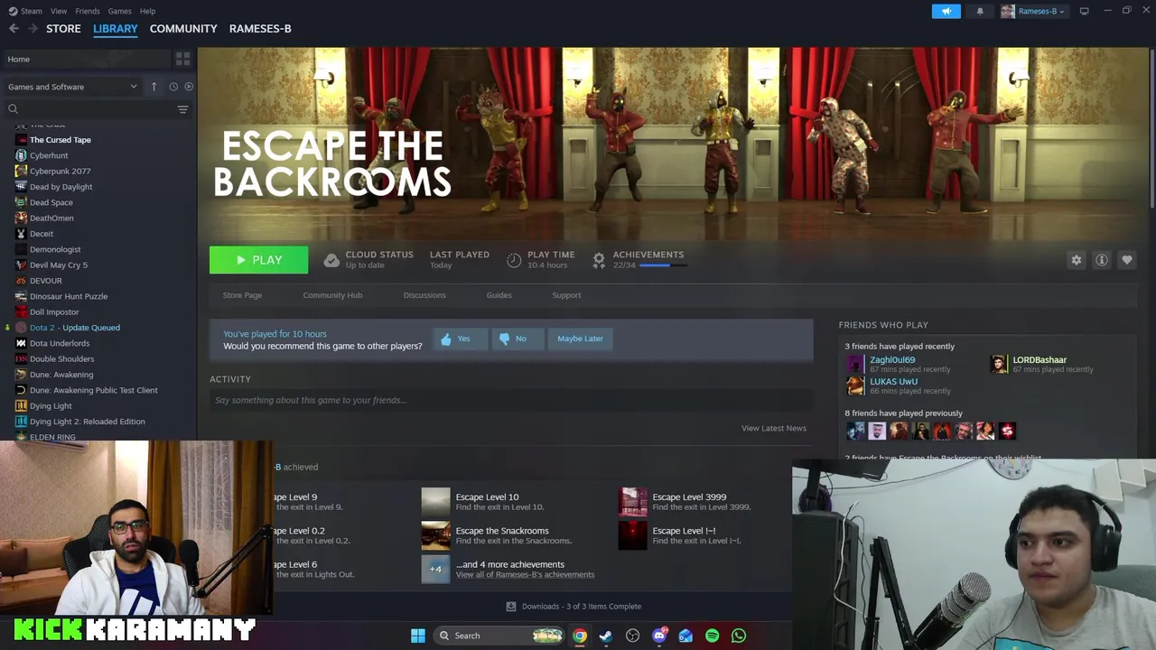Viewport: 1156px width, 650px height.
Task: Open the Friends menu
Action: click(x=88, y=11)
